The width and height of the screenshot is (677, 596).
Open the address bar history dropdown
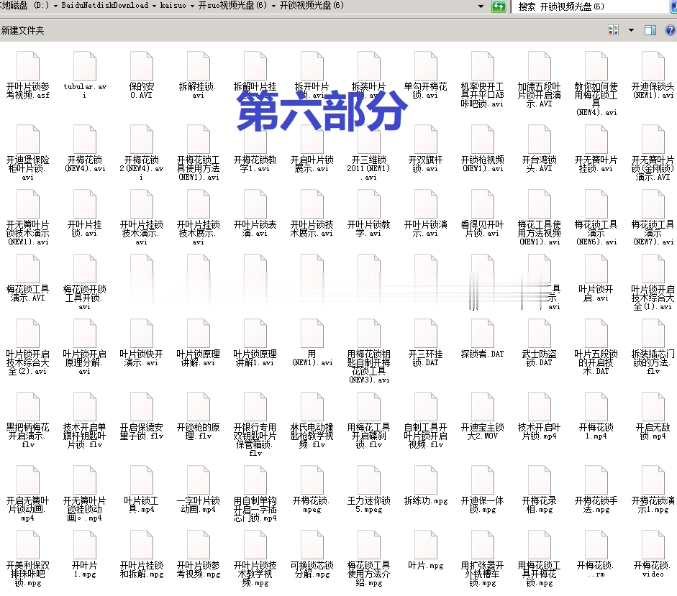[481, 6]
